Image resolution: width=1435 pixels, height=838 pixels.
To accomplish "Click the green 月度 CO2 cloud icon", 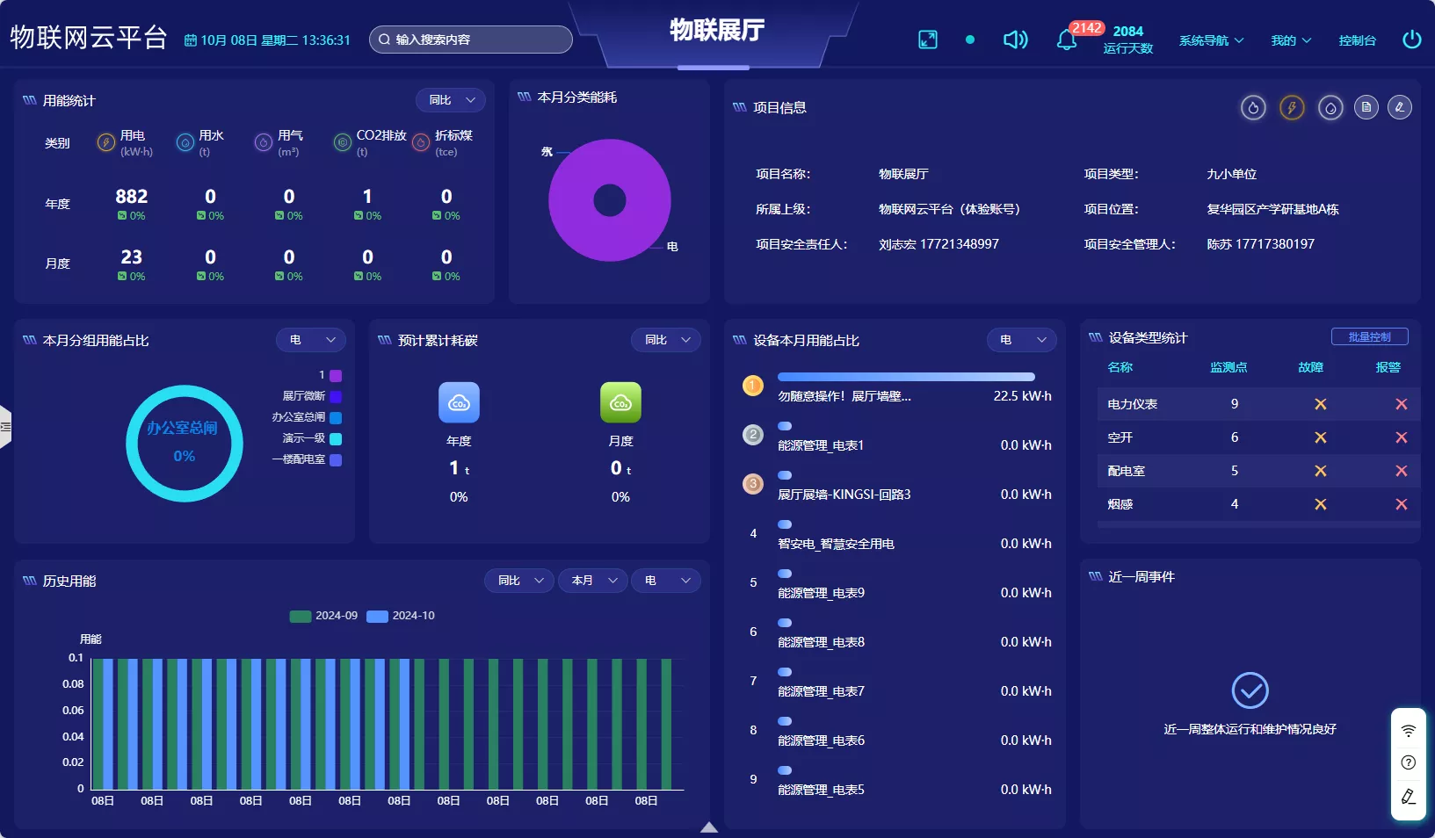I will pos(620,402).
